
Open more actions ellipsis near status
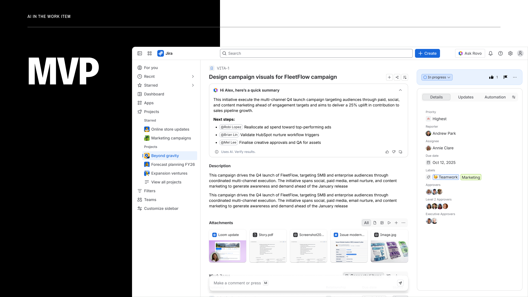tap(515, 77)
